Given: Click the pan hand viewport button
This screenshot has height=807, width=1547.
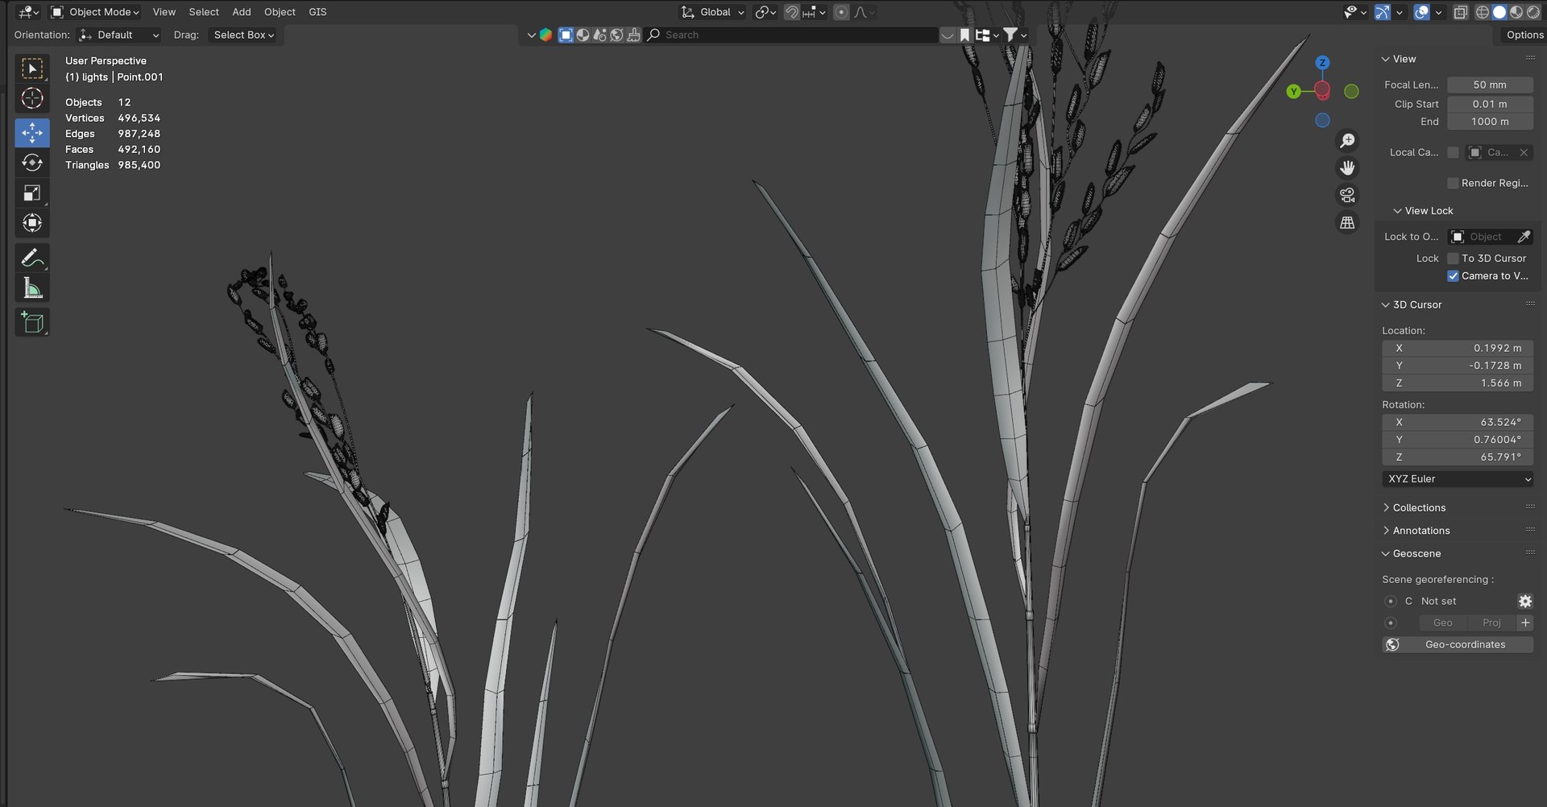Looking at the screenshot, I should point(1347,168).
